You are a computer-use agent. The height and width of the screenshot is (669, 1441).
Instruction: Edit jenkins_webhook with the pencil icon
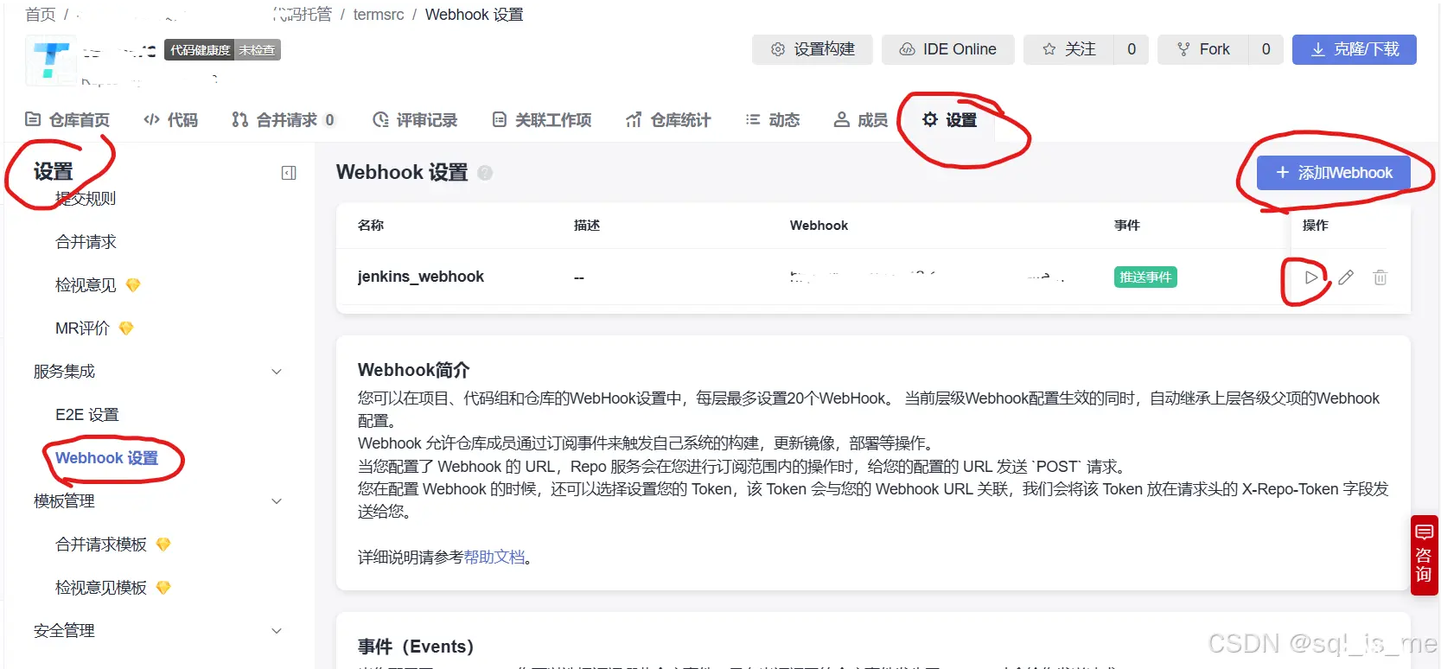(x=1346, y=277)
